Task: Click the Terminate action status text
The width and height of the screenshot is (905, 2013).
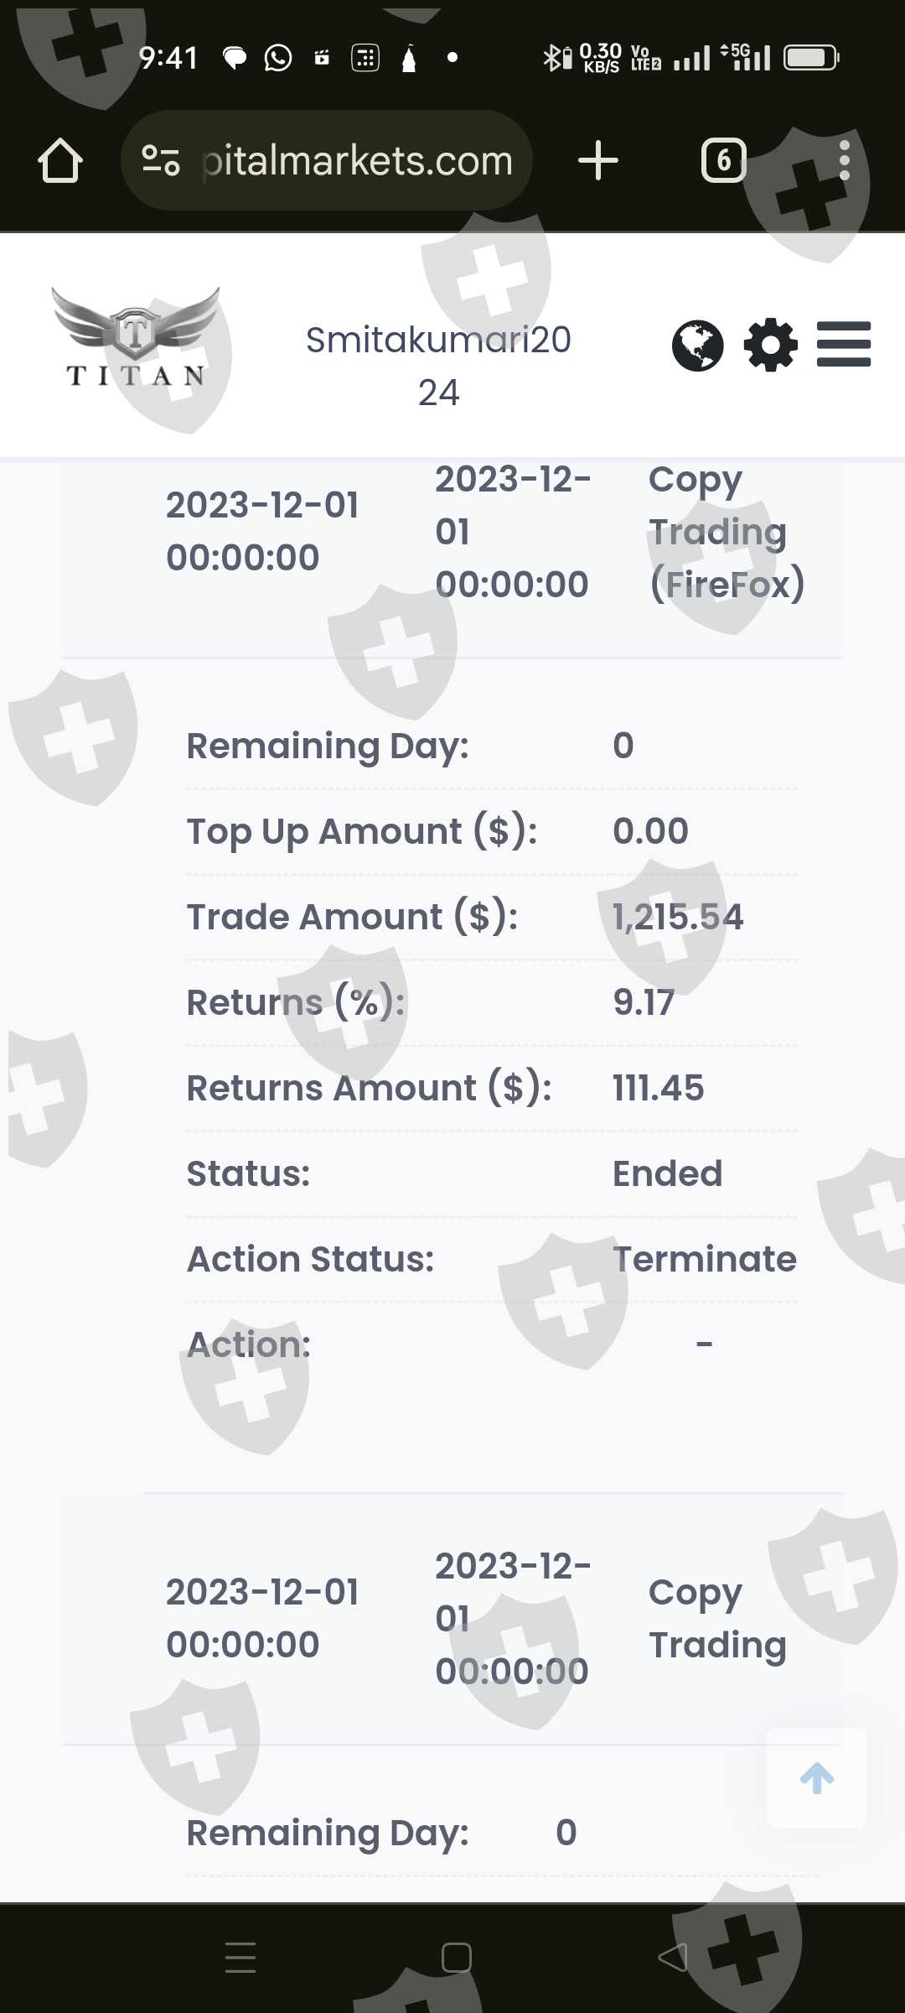Action: pos(704,1259)
